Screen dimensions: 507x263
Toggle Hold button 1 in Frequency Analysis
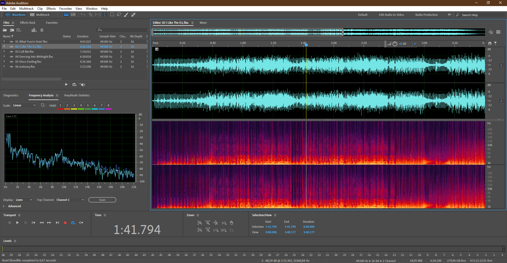click(60, 105)
